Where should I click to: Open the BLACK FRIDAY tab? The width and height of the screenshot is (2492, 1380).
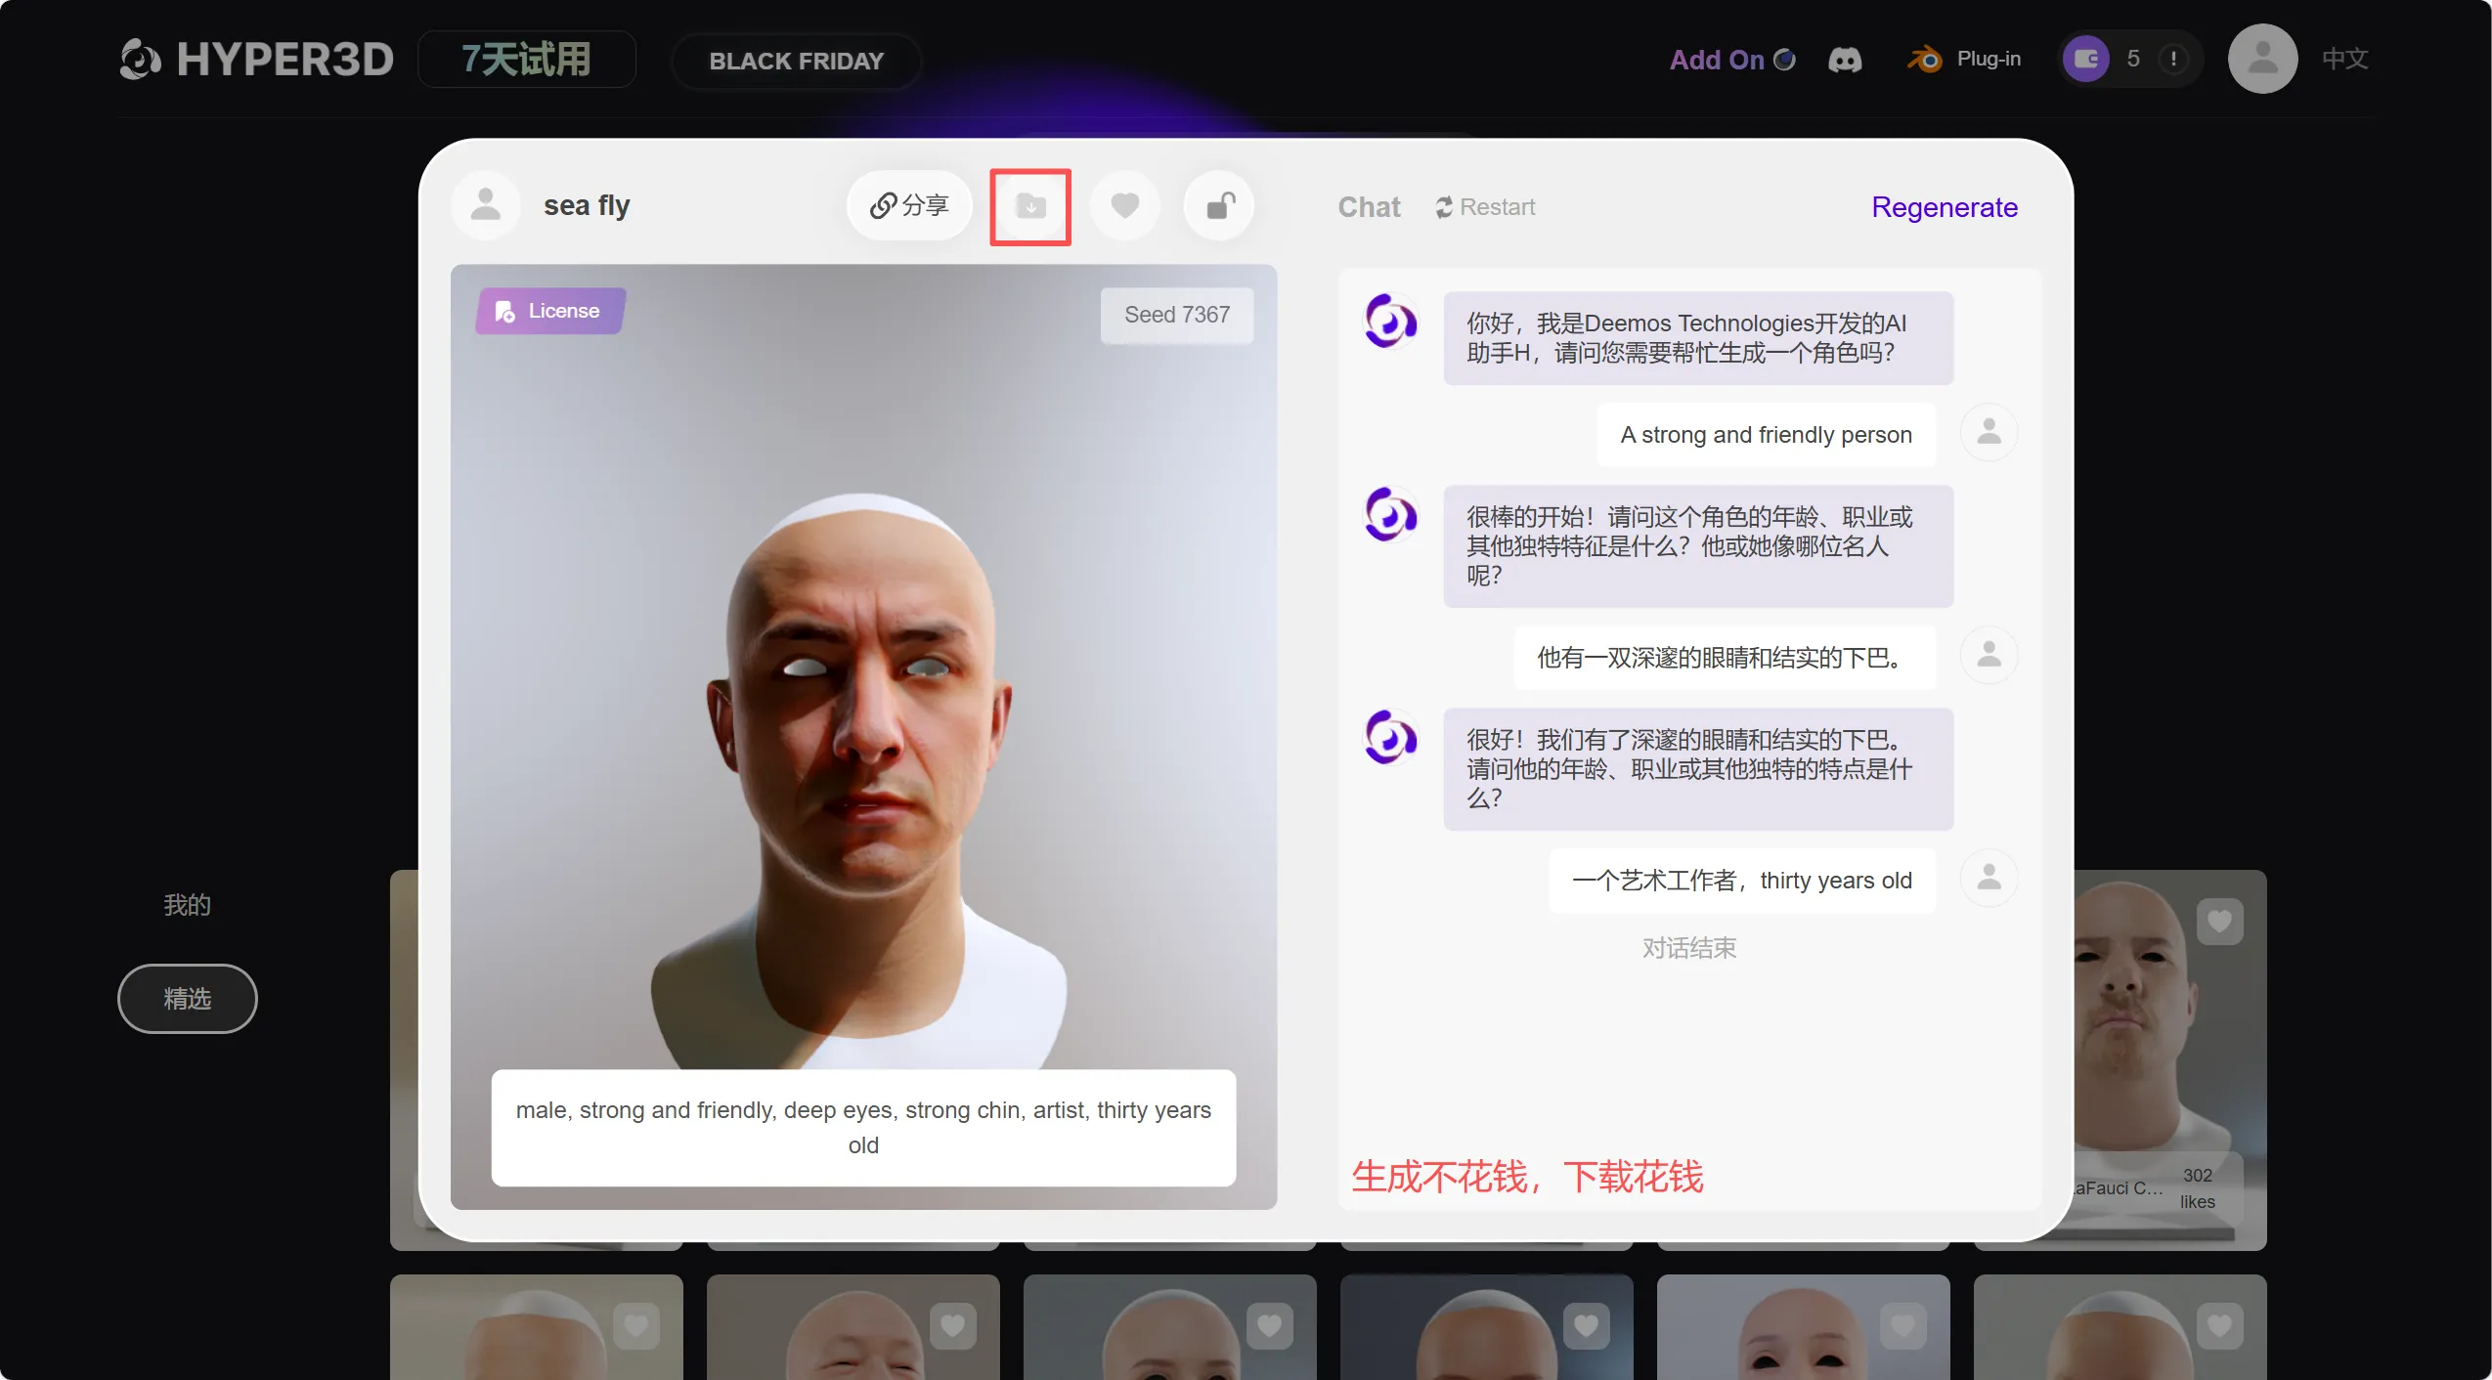point(796,62)
